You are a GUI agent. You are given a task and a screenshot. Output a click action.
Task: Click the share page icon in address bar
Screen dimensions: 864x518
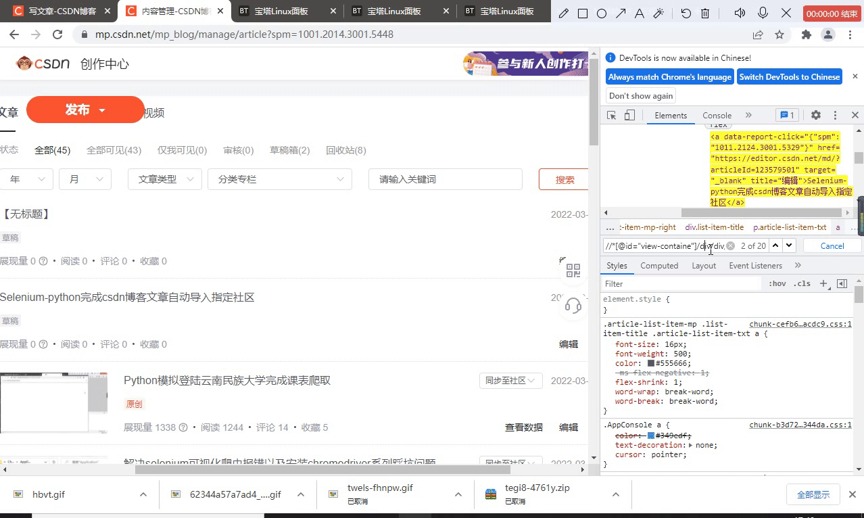[x=759, y=34]
